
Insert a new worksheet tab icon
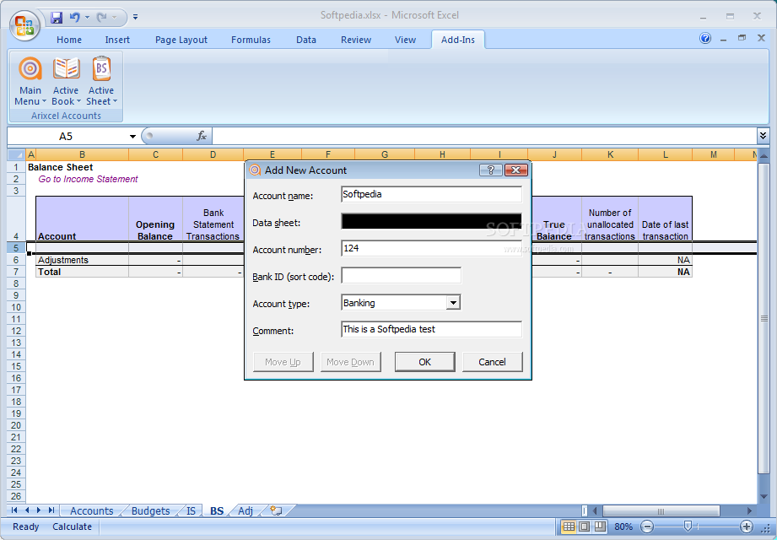pyautogui.click(x=276, y=510)
